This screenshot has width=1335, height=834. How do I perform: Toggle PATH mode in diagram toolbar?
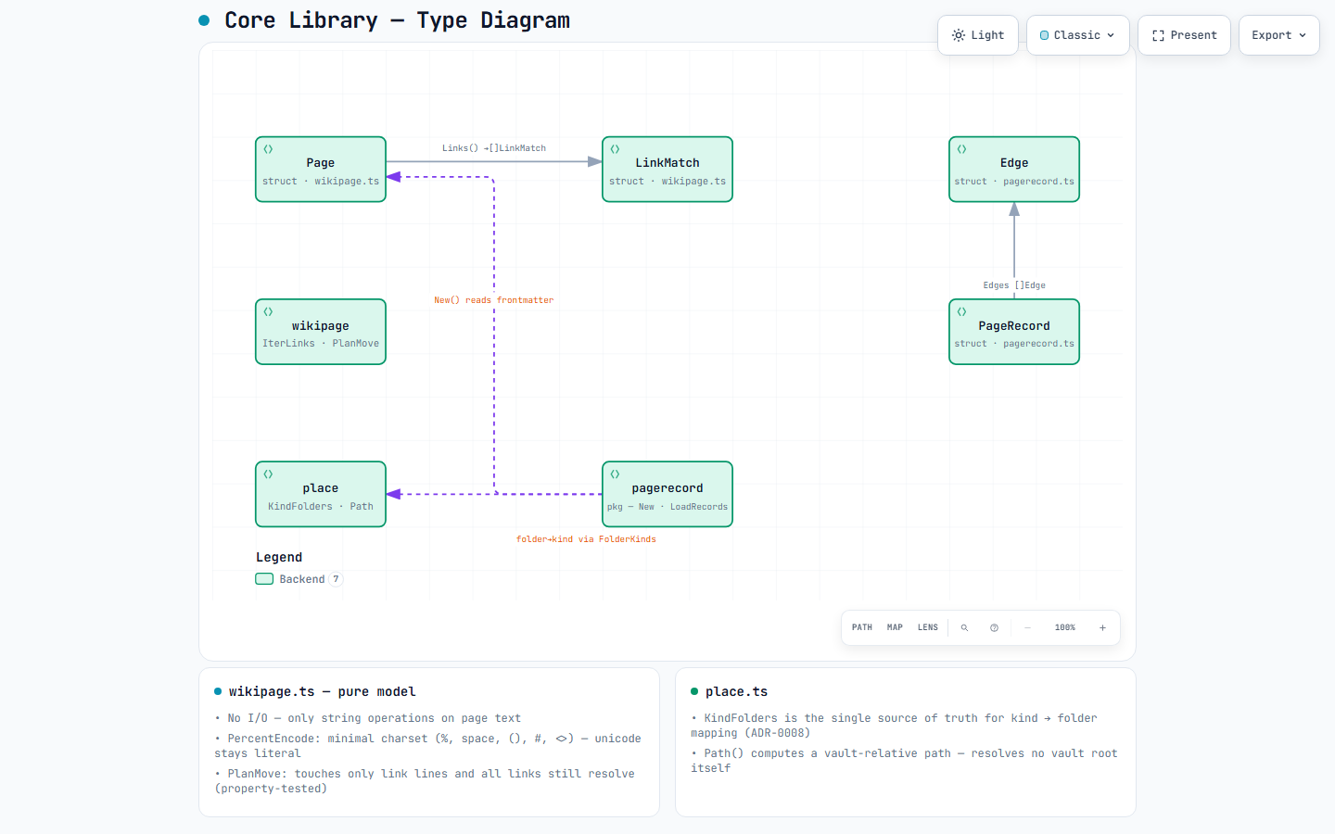point(862,627)
